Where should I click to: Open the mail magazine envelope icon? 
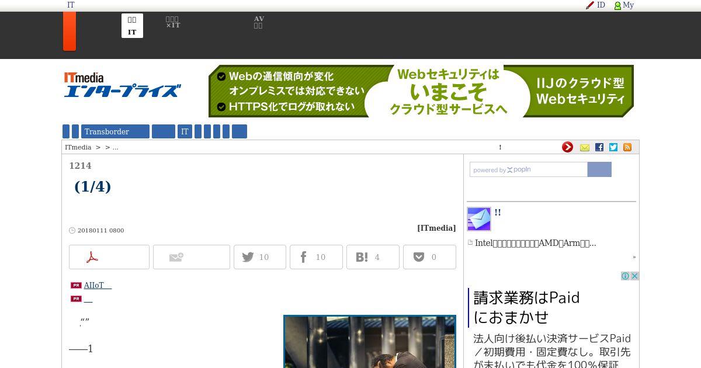coord(585,148)
